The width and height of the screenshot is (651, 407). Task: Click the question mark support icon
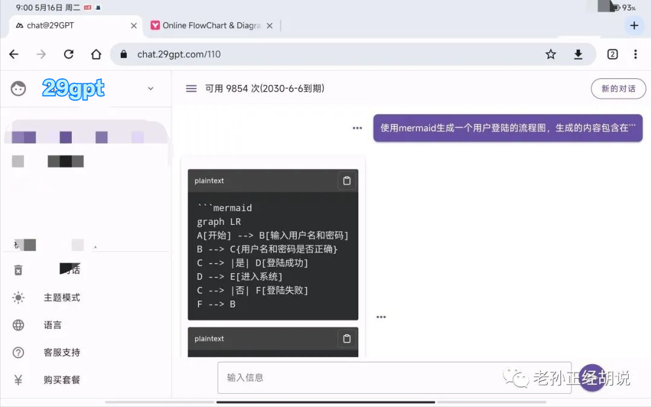18,352
